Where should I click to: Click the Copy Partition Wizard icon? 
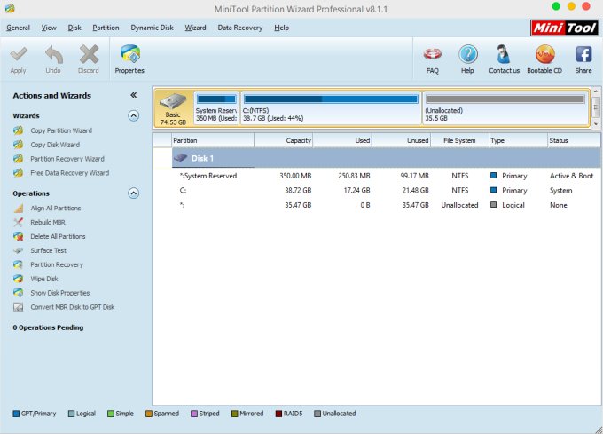click(x=18, y=130)
